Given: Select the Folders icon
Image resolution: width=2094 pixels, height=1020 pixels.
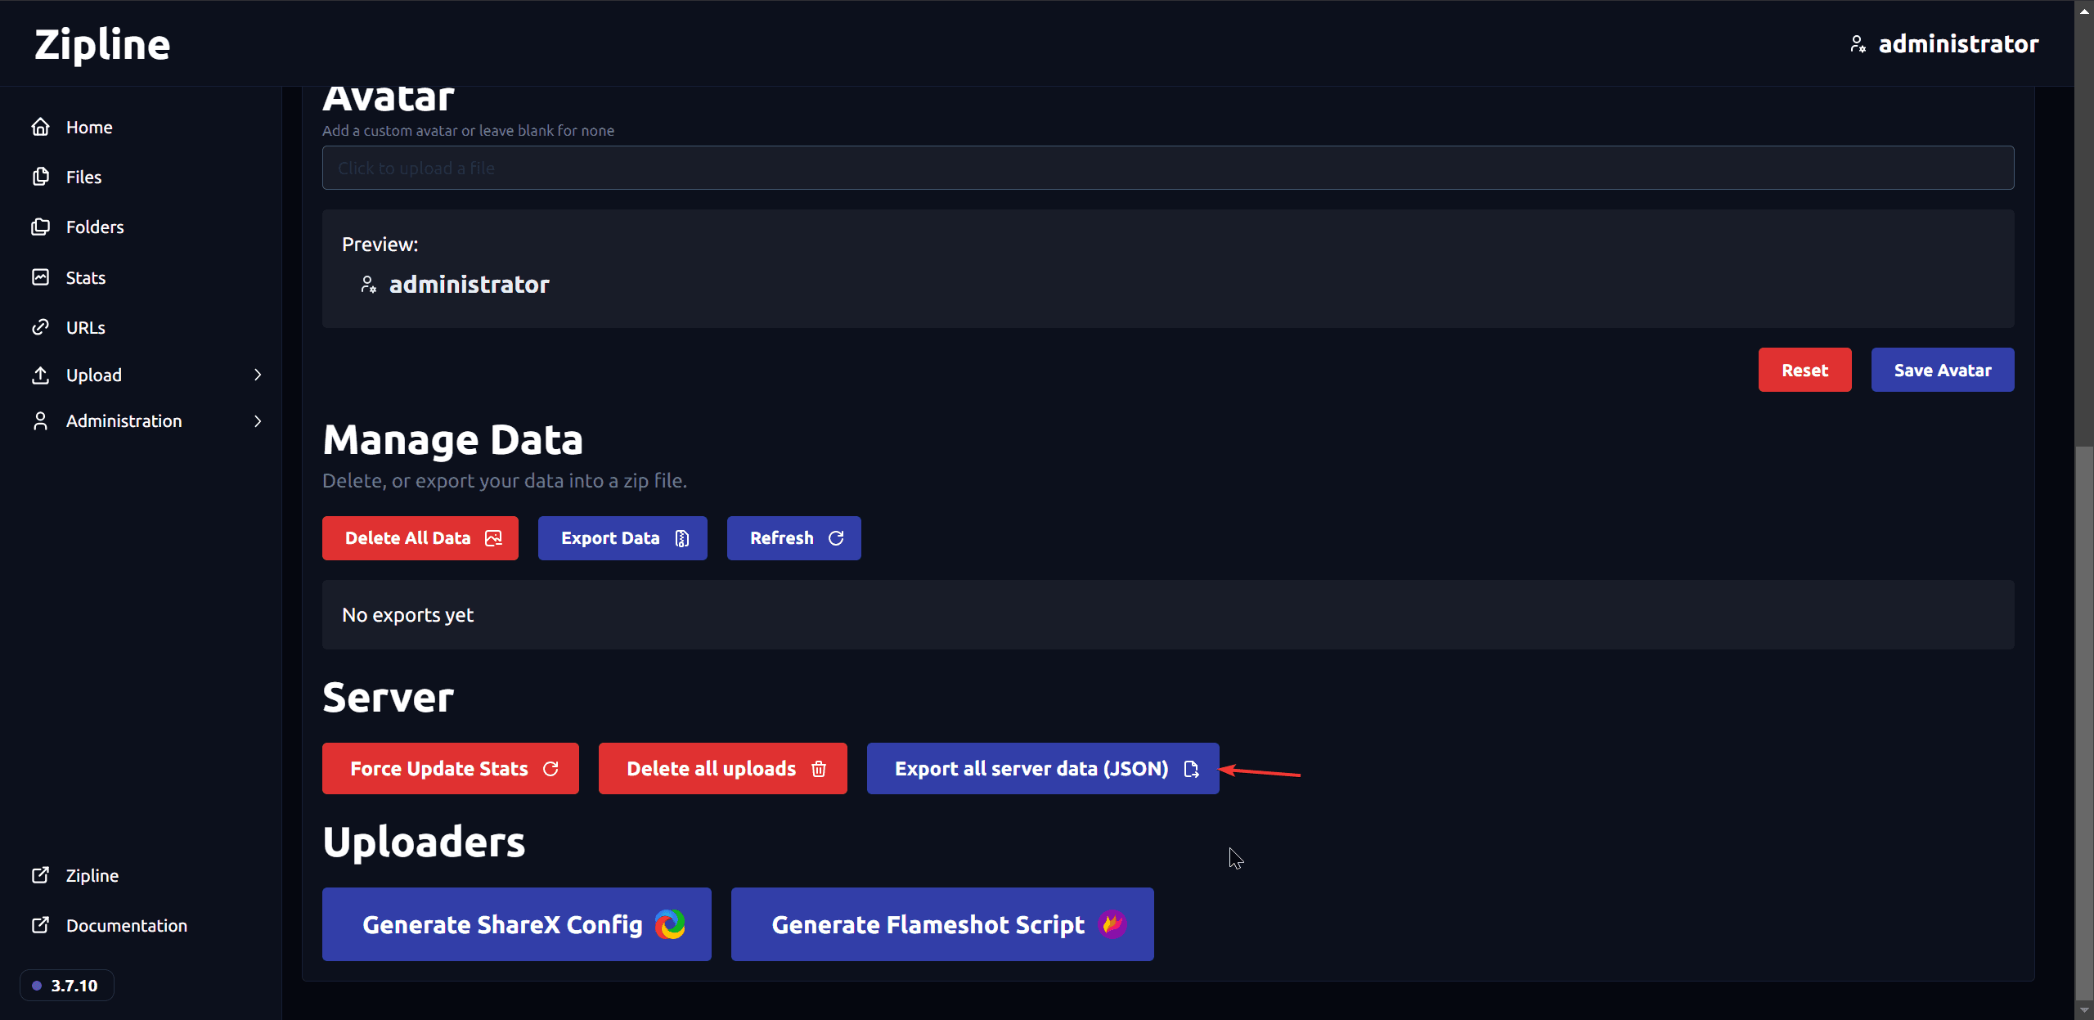Looking at the screenshot, I should coord(42,227).
